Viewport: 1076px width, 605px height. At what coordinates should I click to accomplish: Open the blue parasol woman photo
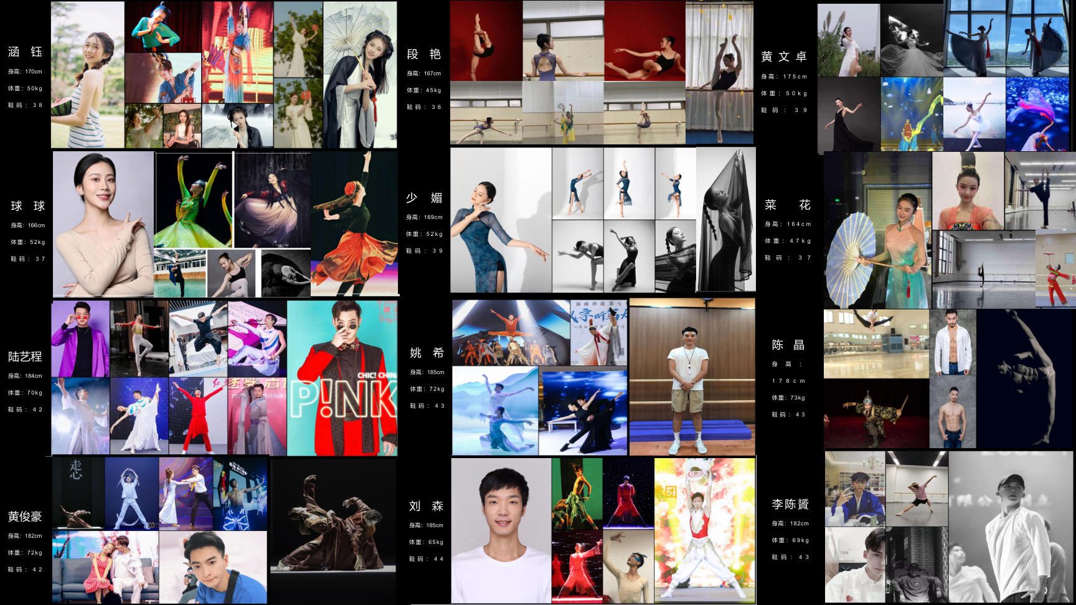[x=877, y=230]
